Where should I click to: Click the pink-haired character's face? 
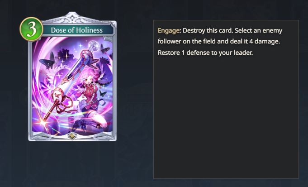tap(87, 80)
